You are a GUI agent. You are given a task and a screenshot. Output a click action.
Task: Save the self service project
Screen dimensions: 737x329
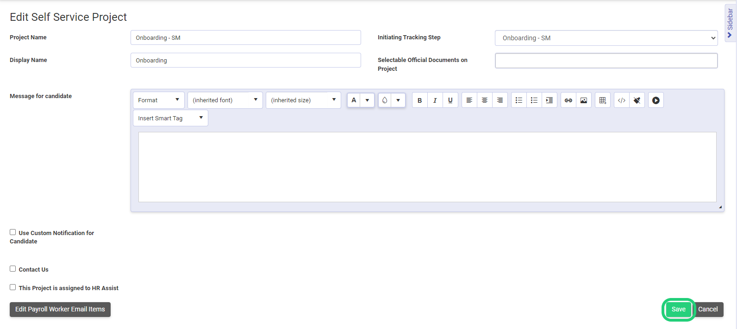click(x=678, y=310)
